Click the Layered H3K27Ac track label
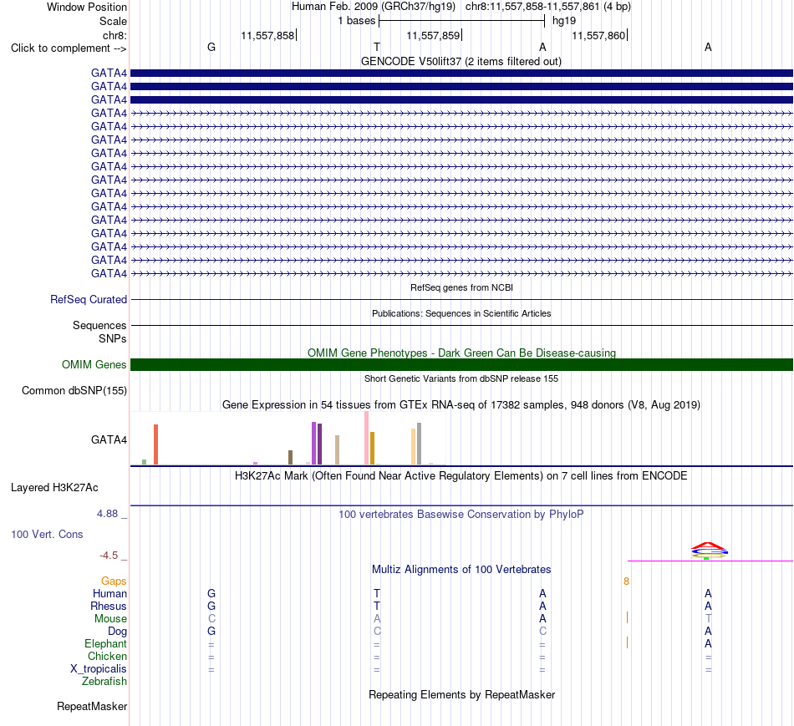Screen dimensions: 794x726 click(54, 488)
